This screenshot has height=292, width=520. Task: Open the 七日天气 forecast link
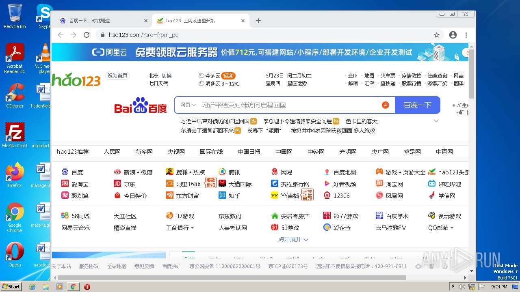click(158, 84)
